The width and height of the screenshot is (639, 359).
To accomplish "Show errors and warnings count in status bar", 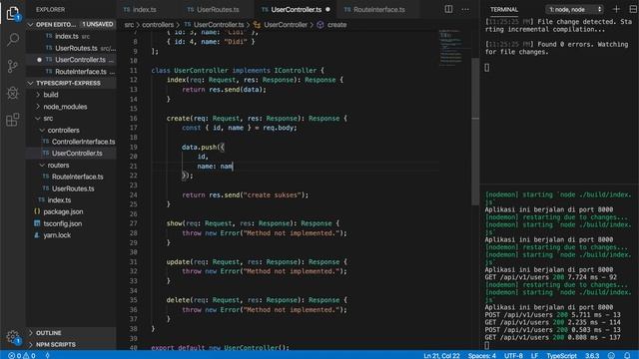I will 22,355.
